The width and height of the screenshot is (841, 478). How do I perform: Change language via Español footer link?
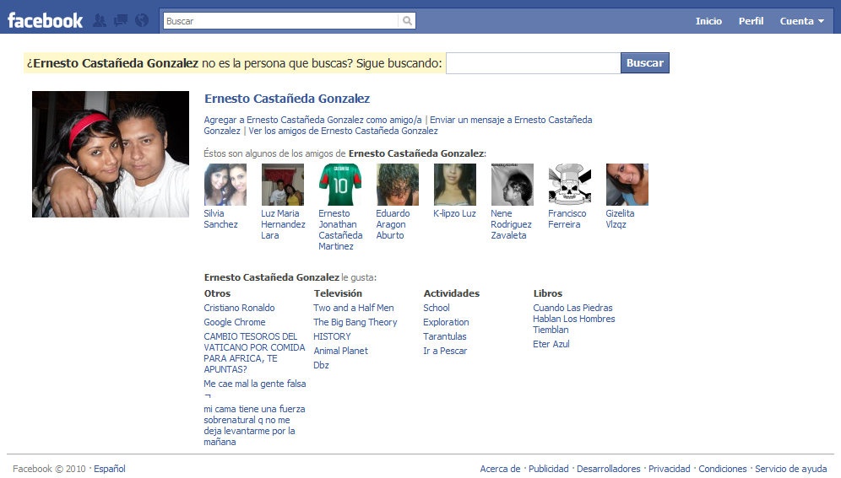coord(109,469)
